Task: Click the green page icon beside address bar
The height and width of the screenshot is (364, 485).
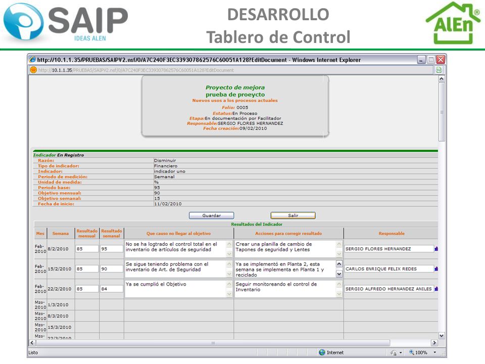Action: [x=439, y=70]
